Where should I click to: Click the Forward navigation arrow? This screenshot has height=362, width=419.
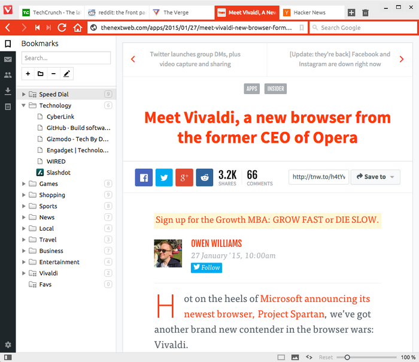click(24, 28)
